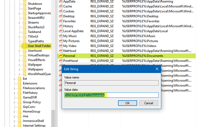Click the string icon beside PrintHood
Screen dimensions: 197x127
coord(60,61)
